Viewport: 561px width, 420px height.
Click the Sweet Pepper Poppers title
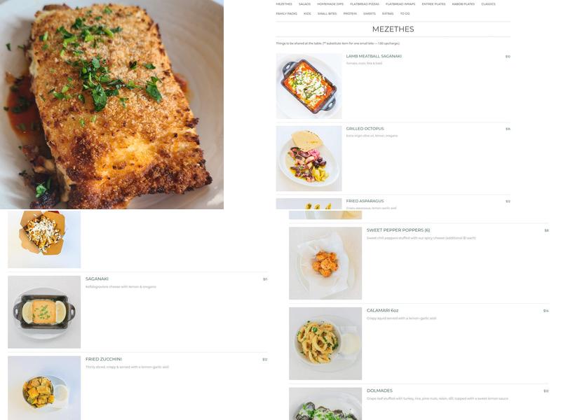pyautogui.click(x=398, y=230)
